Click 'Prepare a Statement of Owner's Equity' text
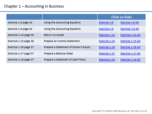This screenshot has height=114, width=152. click(x=67, y=47)
